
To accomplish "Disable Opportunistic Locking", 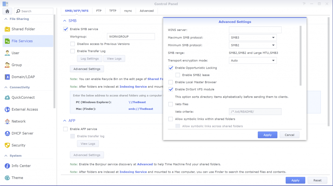I will point(171,68).
